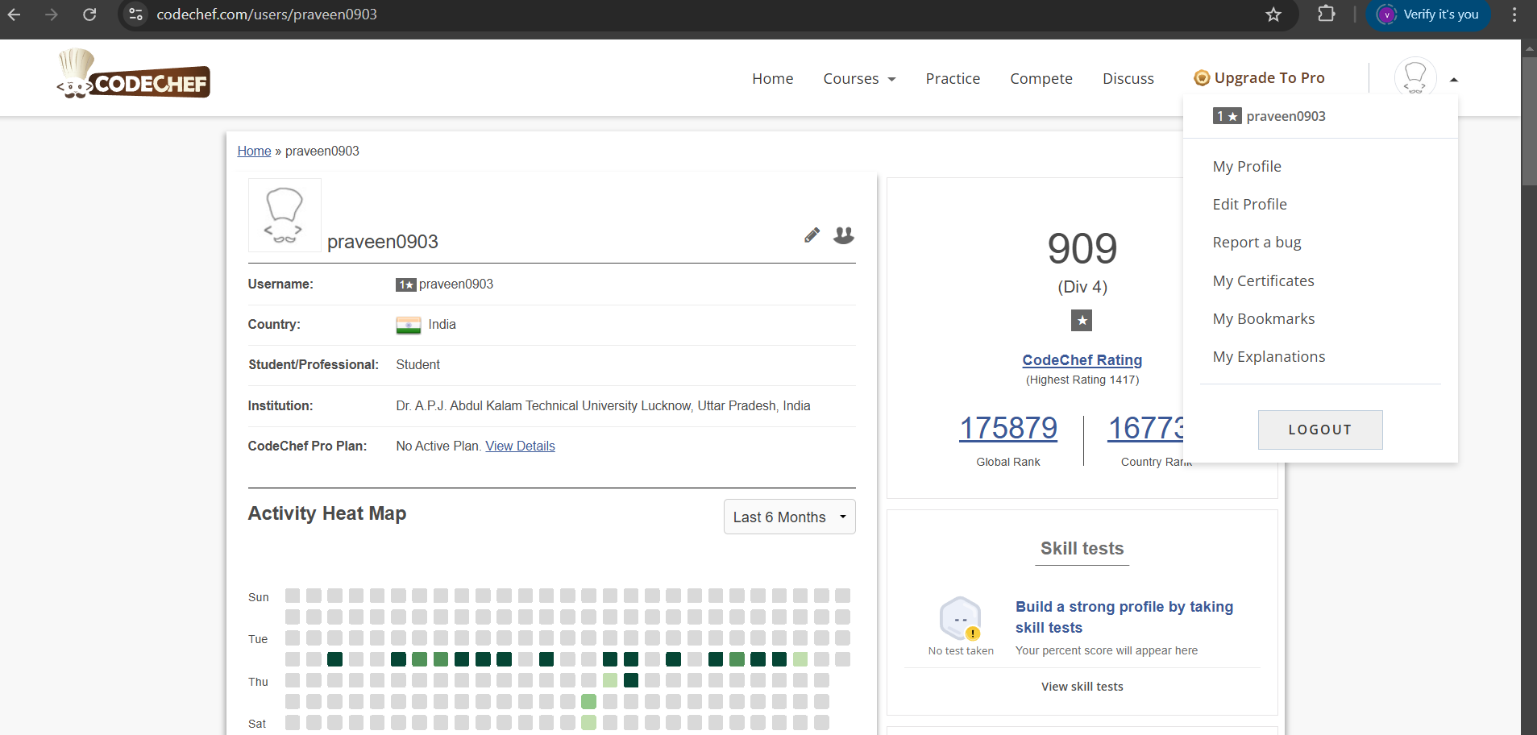1537x735 pixels.
Task: Click the address bar URL
Action: coord(267,15)
